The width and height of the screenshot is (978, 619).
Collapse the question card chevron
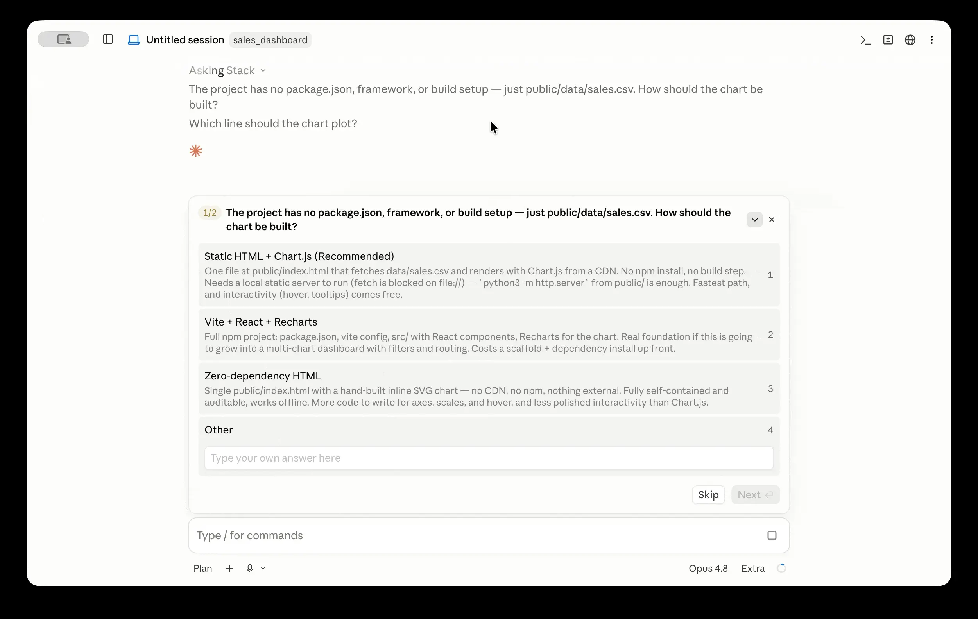[754, 220]
